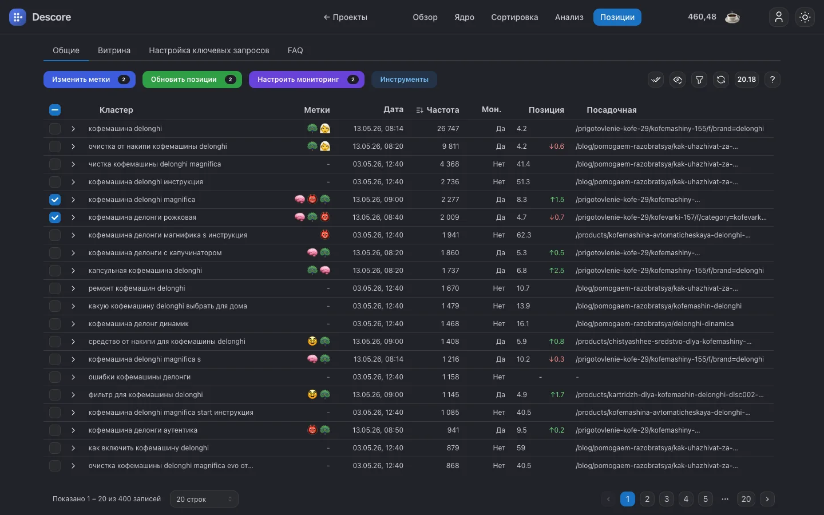
Task: Click ogre label in 'магнифика s инструкция' row
Action: pos(325,235)
